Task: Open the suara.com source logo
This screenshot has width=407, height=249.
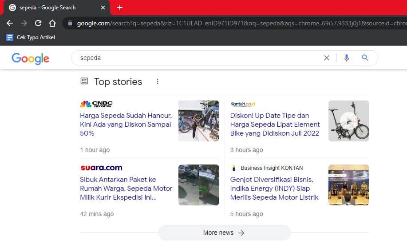Action: (x=102, y=168)
